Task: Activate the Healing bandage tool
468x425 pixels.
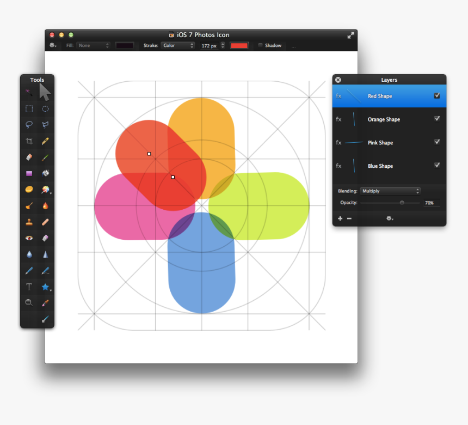Action: coord(45,222)
